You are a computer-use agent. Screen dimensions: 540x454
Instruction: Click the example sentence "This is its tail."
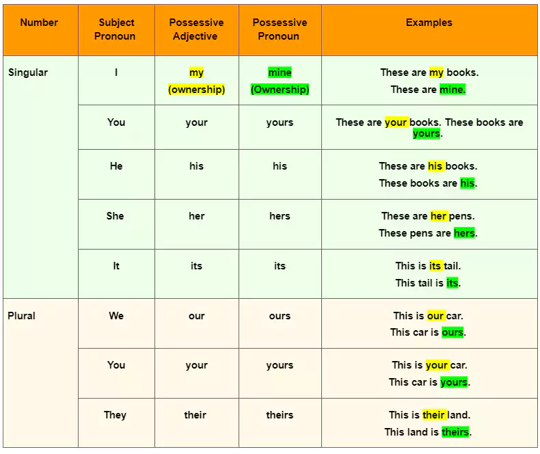tap(428, 266)
